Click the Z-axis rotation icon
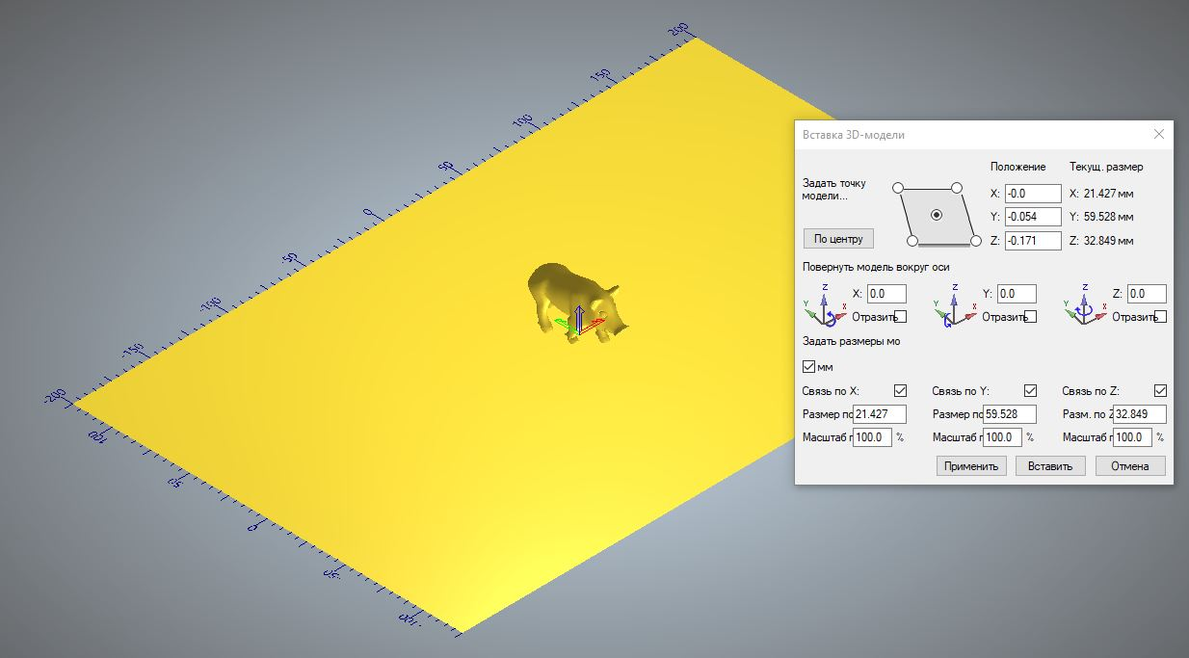This screenshot has width=1189, height=658. (x=1084, y=303)
